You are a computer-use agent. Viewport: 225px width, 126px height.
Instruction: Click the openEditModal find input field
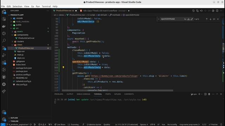pyautogui.click(x=172, y=19)
